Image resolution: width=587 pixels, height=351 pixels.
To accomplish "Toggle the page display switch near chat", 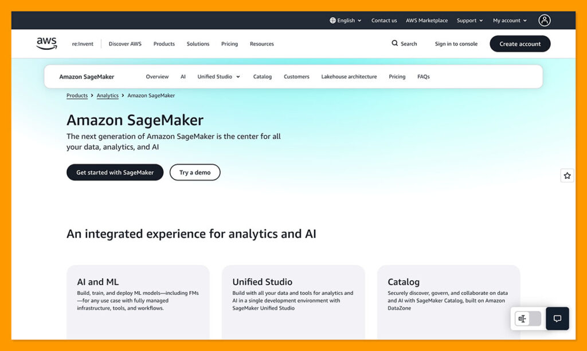I will coord(528,318).
